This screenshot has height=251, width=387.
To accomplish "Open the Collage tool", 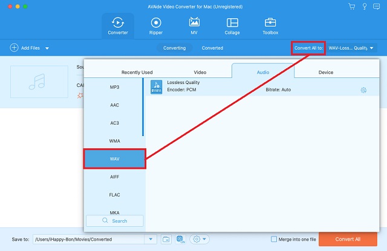I will (x=232, y=25).
